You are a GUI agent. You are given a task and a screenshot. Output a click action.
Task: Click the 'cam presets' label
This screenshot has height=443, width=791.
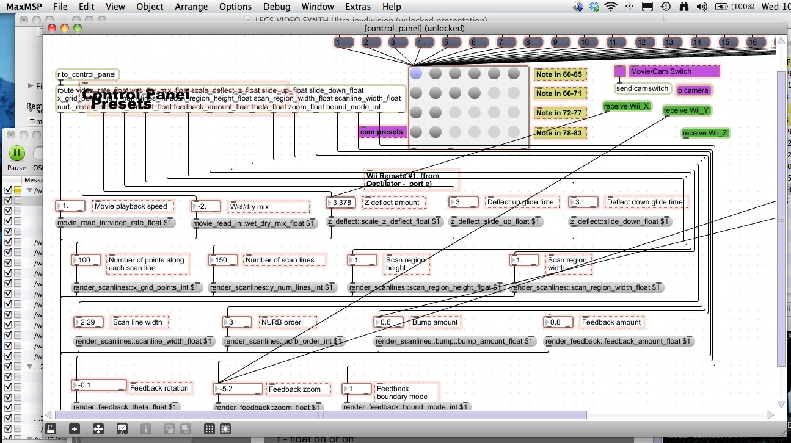click(x=382, y=132)
